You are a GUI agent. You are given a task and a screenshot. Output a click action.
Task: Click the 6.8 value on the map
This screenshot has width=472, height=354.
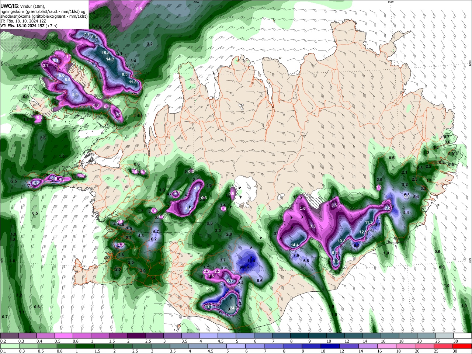click(x=306, y=261)
